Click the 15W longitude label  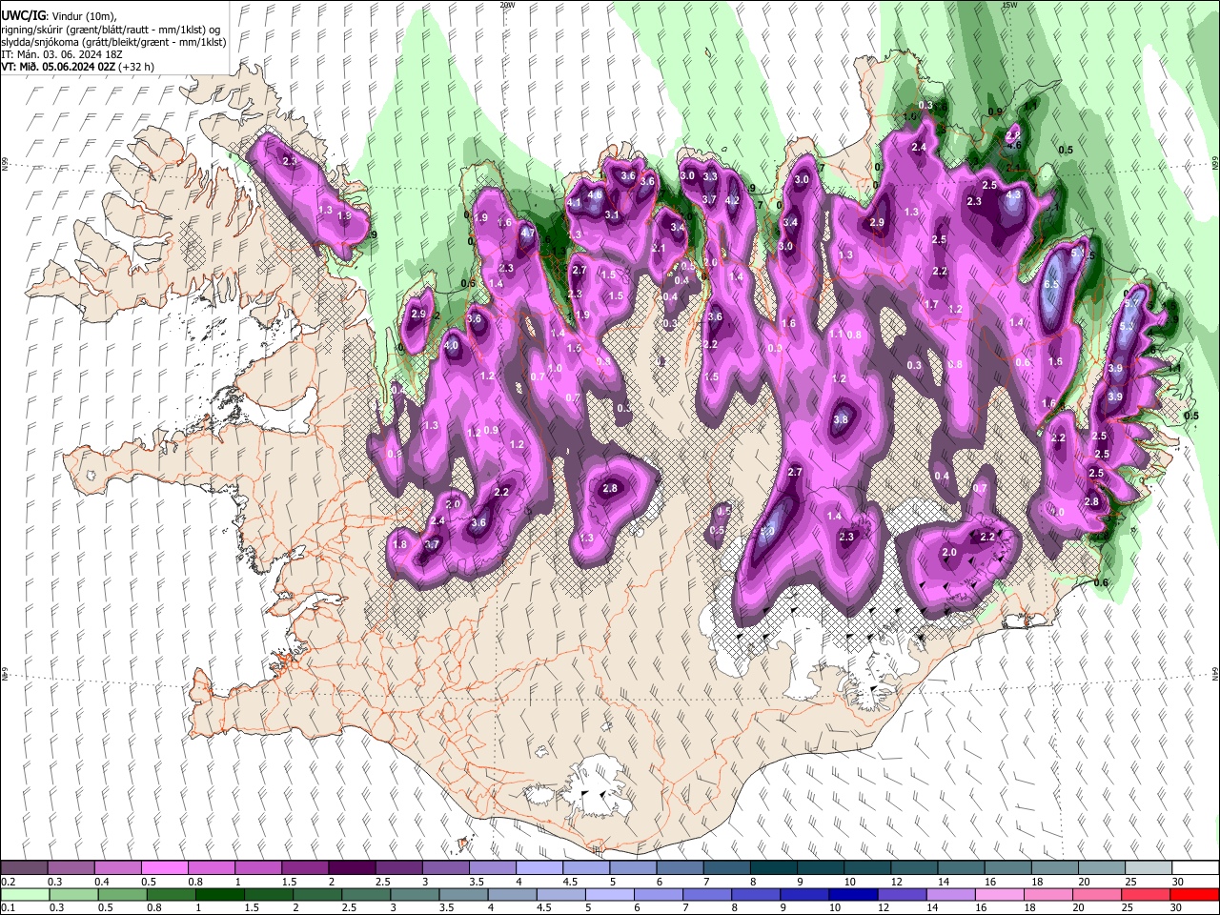point(1008,5)
